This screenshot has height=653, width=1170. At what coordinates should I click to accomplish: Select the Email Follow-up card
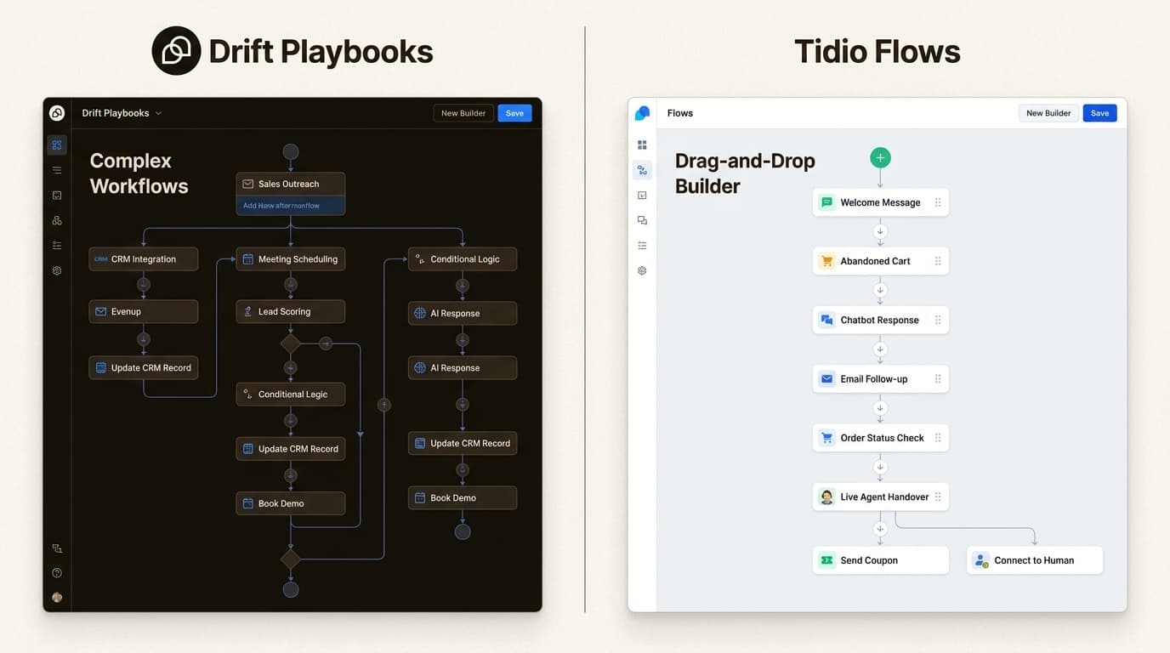coord(881,379)
